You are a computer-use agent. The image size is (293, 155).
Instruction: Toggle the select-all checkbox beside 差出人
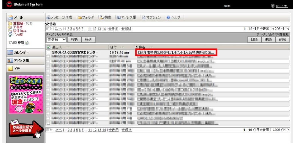pyautogui.click(x=48, y=47)
